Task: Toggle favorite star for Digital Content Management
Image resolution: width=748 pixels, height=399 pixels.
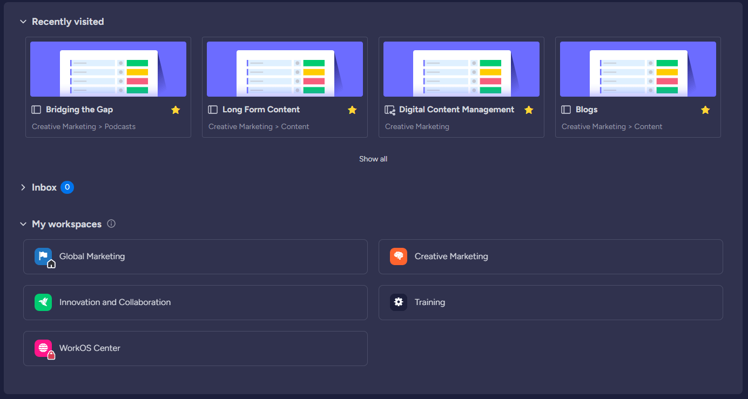Action: pos(529,110)
